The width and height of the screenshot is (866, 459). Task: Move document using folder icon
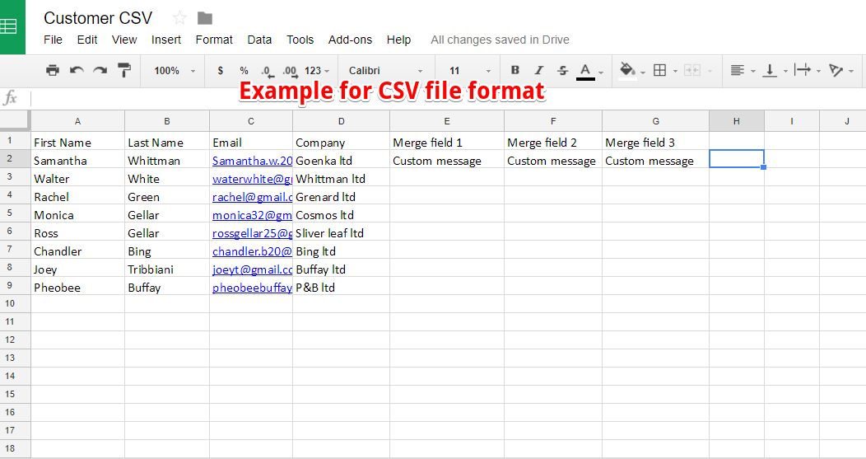point(205,19)
